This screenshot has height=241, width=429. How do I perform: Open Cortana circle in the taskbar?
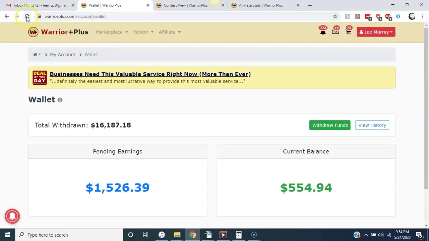click(x=130, y=235)
